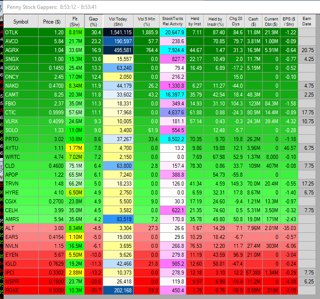Viewport: 320px width, 299px height.
Task: Select the CTIC symbol cell
Action: click(21, 113)
